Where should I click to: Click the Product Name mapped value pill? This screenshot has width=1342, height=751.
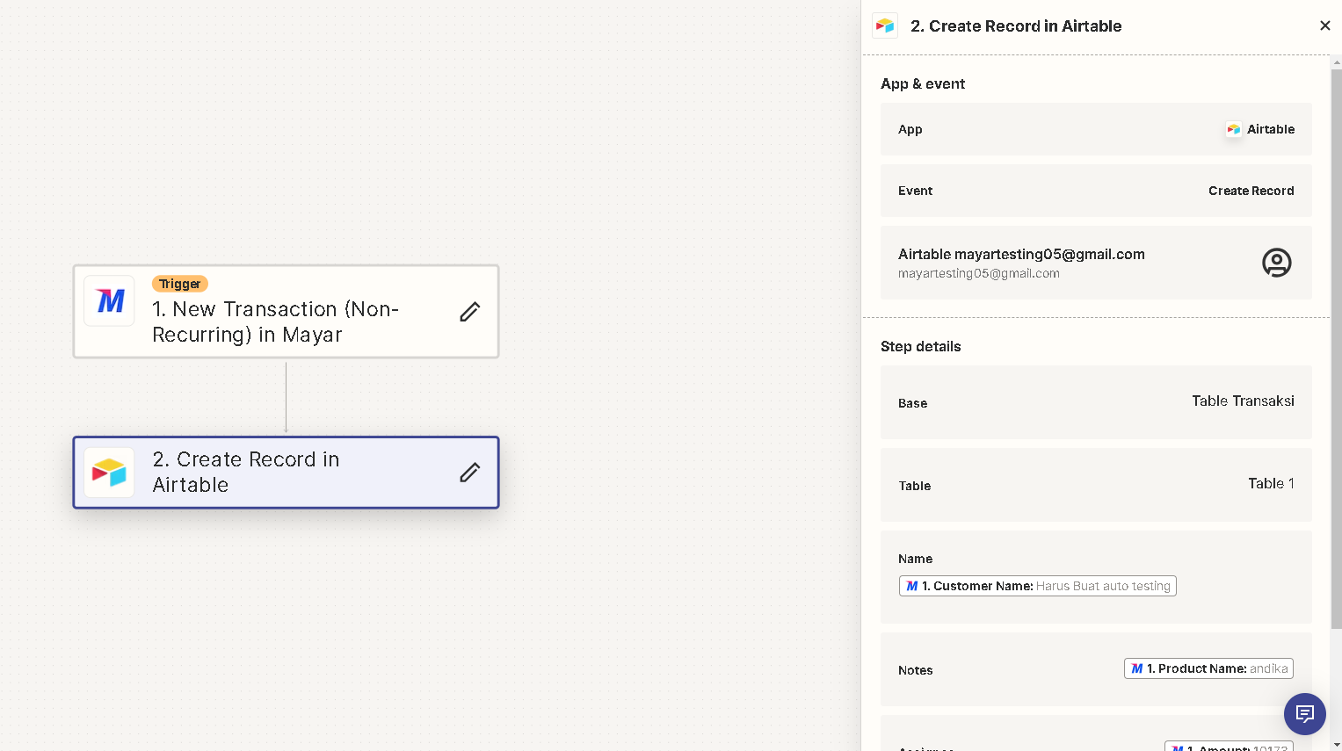(1208, 668)
